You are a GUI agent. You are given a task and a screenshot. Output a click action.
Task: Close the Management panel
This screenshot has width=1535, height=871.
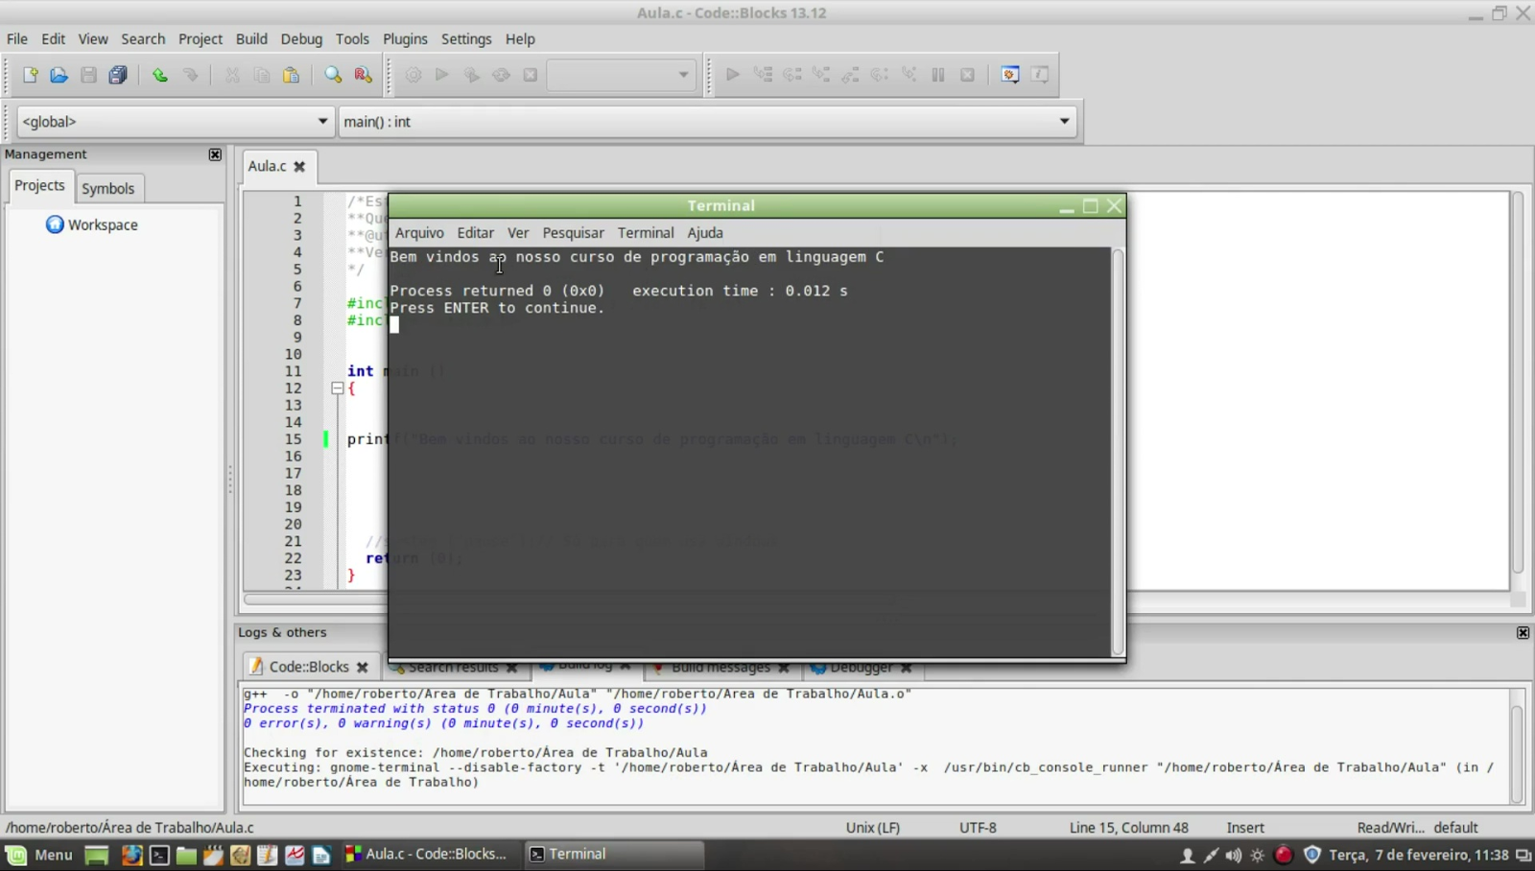click(215, 154)
